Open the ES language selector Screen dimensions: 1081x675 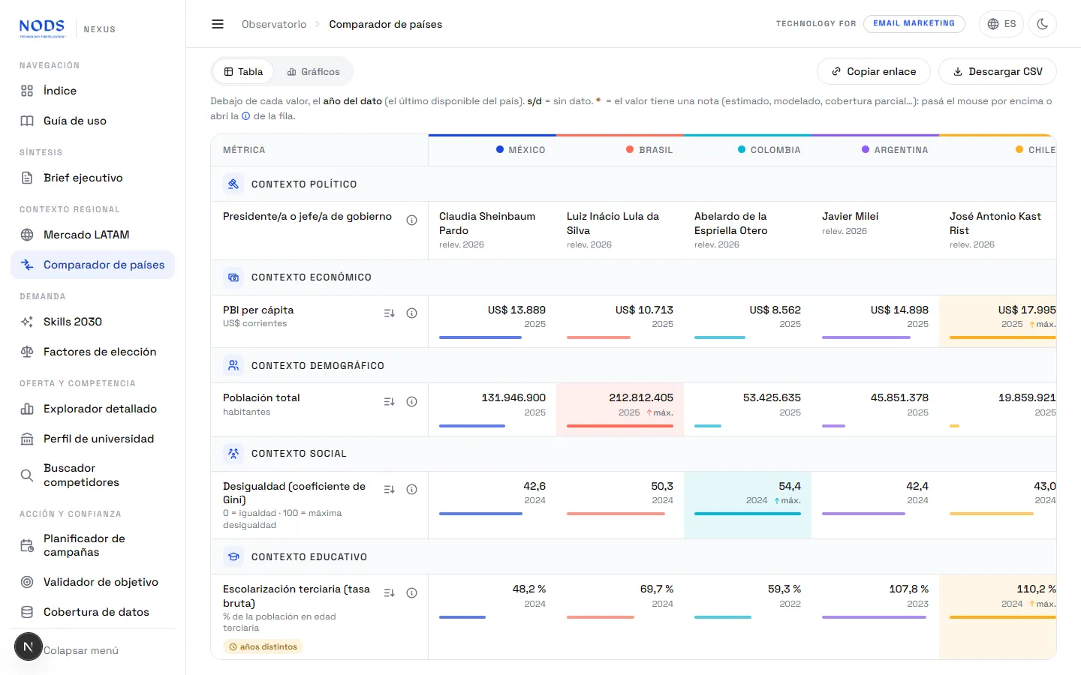pos(1002,24)
